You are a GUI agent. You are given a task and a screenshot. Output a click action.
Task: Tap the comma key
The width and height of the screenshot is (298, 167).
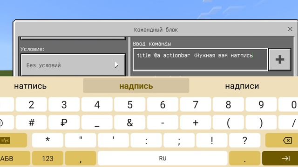click(81, 158)
